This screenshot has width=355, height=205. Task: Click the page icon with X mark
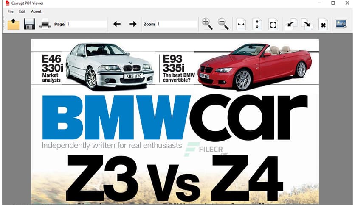(x=323, y=25)
